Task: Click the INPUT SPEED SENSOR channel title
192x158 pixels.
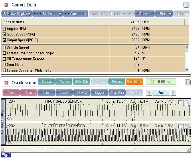Action: click(x=63, y=101)
